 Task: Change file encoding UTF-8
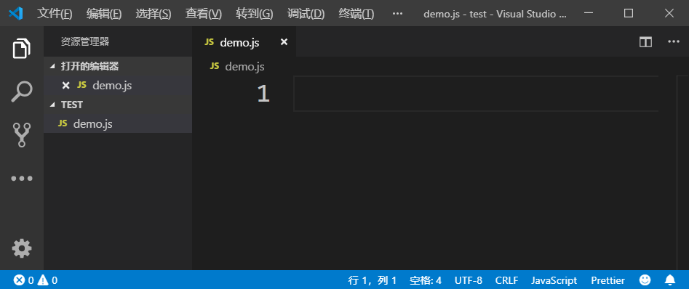[469, 280]
